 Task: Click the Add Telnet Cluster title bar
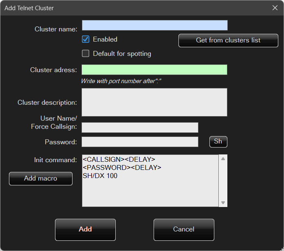122,8
